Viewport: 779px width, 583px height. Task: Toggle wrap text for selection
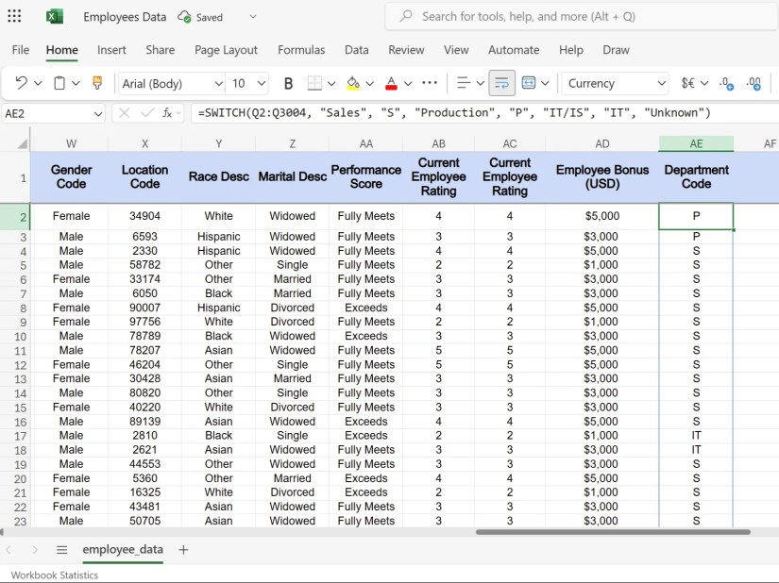click(501, 83)
